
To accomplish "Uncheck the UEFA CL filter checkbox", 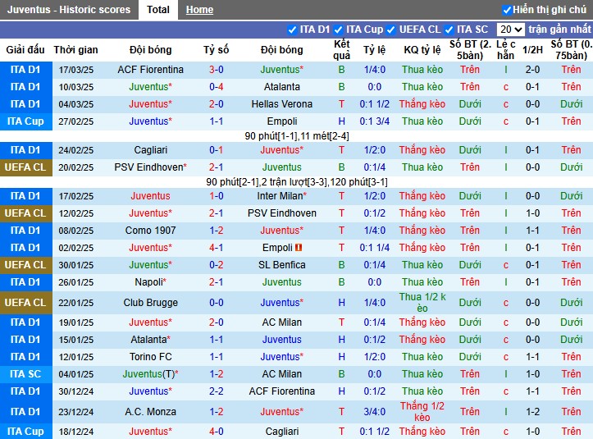I will pyautogui.click(x=391, y=30).
